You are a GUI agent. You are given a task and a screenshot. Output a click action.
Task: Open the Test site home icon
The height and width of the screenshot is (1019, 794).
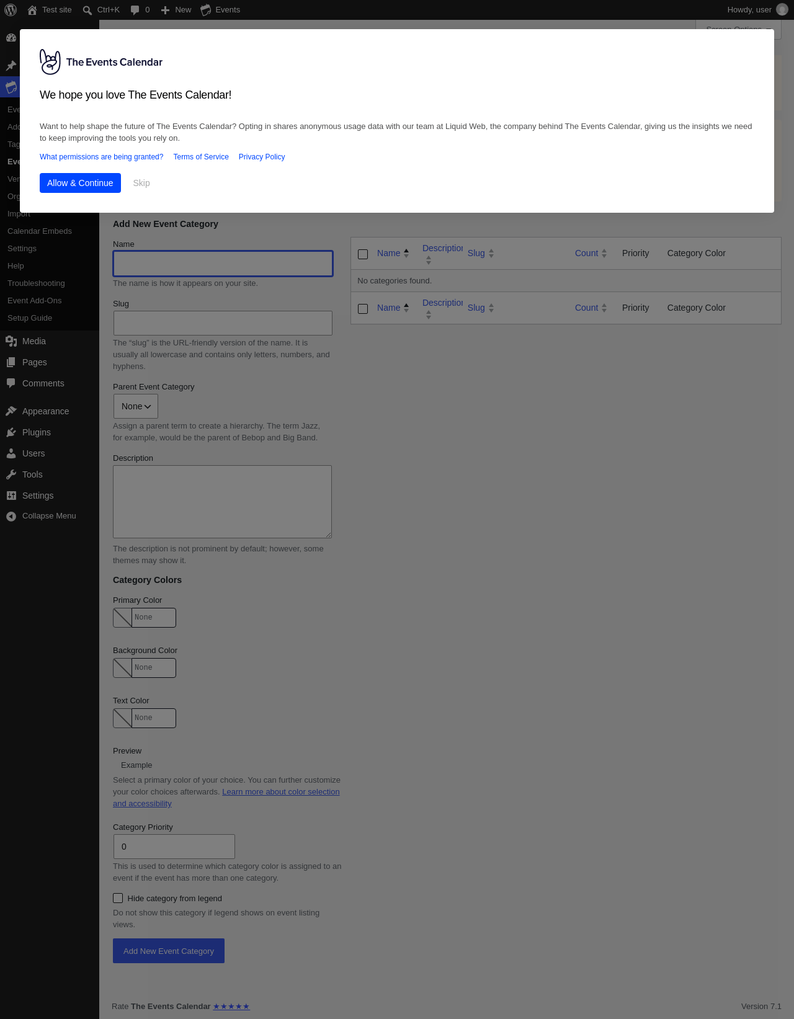pos(32,10)
